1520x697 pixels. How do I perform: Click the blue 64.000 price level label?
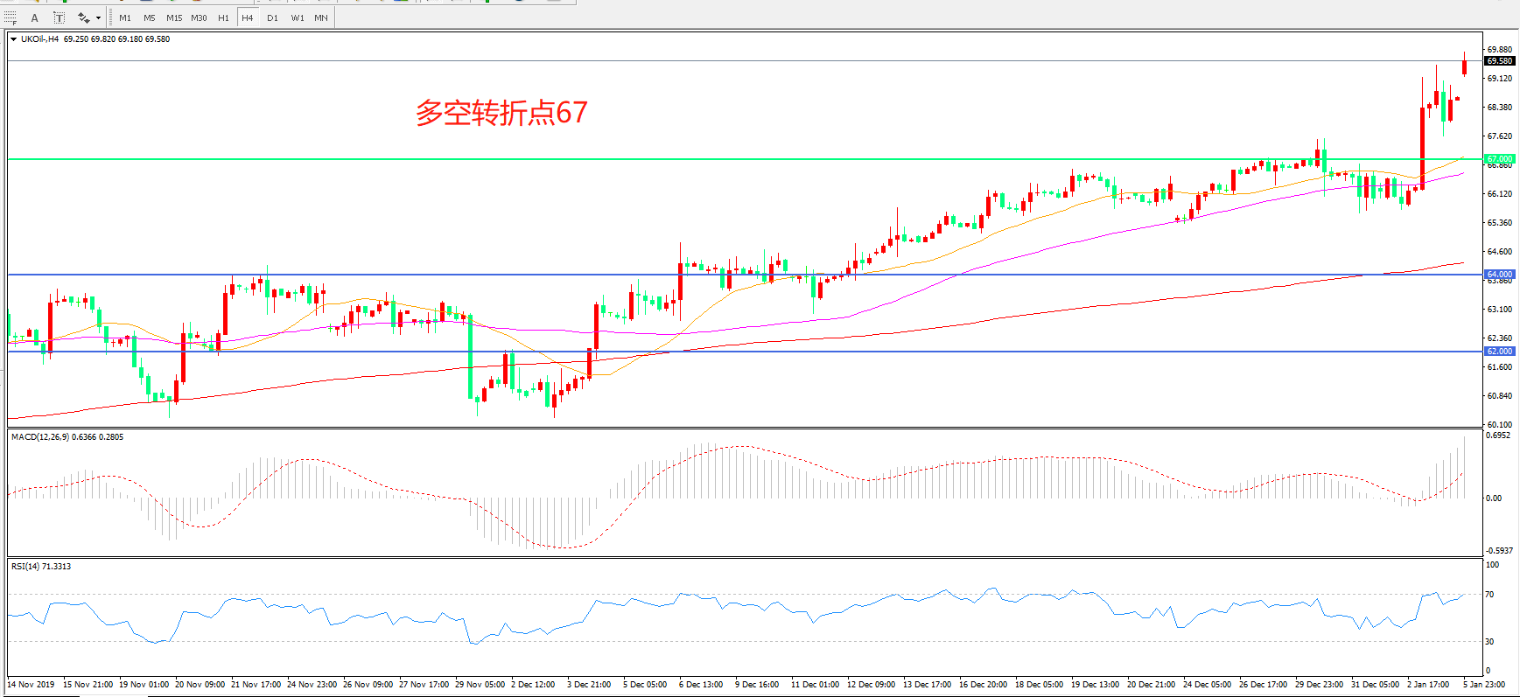pyautogui.click(x=1499, y=275)
